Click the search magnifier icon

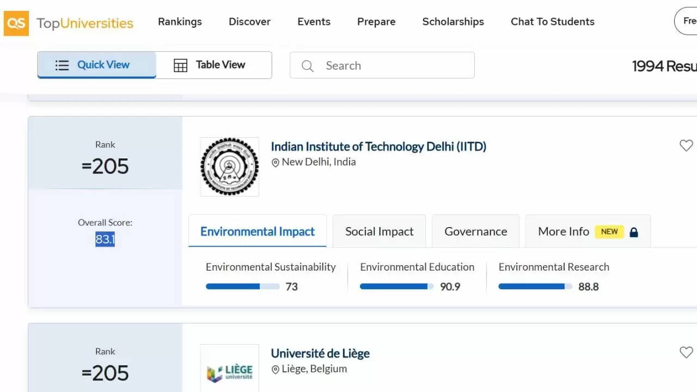click(x=307, y=65)
